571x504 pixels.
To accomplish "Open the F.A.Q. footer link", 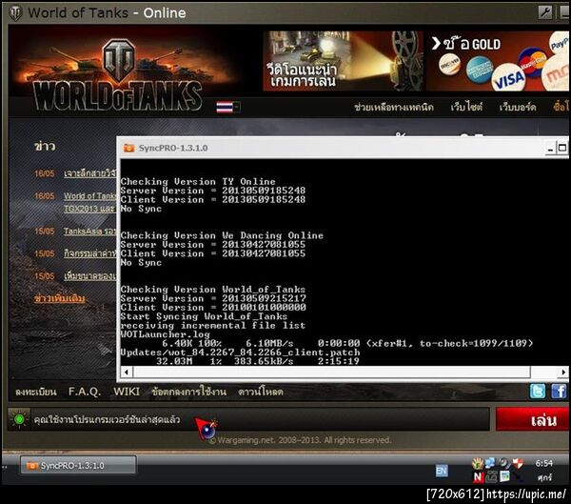I will 85,392.
